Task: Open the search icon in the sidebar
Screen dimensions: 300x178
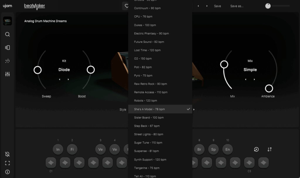Action: pos(8,35)
